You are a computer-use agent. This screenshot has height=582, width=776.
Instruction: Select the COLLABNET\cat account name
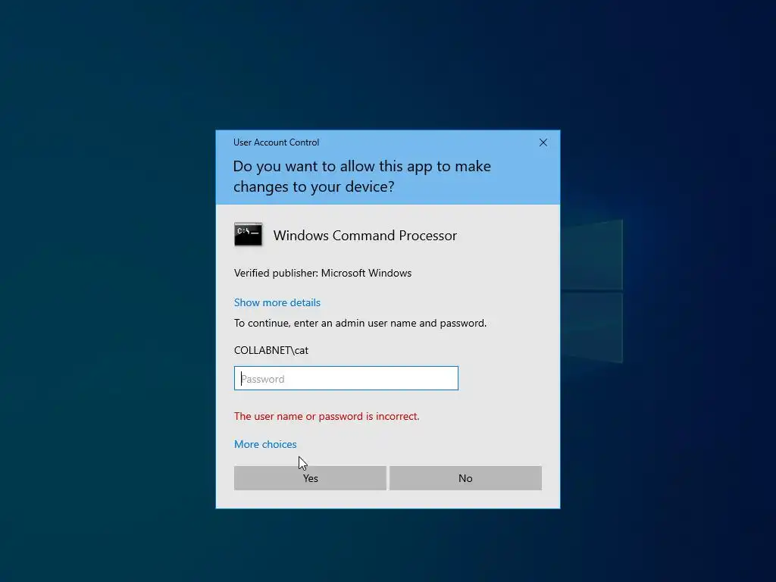271,350
